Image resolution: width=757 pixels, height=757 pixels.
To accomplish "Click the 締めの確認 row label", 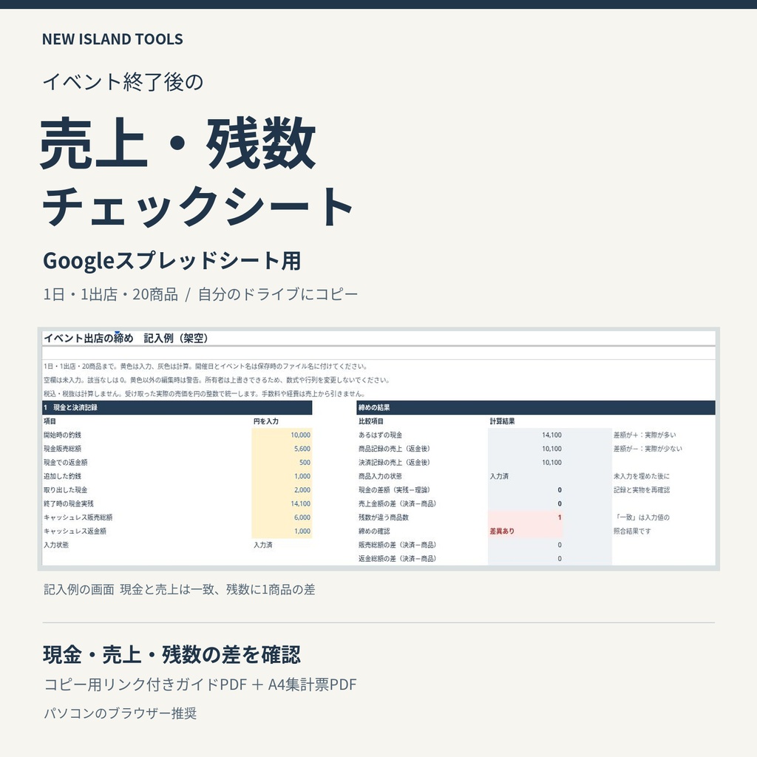I will [373, 531].
